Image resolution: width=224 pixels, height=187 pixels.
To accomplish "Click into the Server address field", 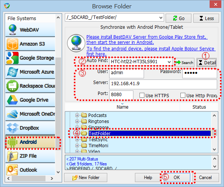I will pos(163,84).
